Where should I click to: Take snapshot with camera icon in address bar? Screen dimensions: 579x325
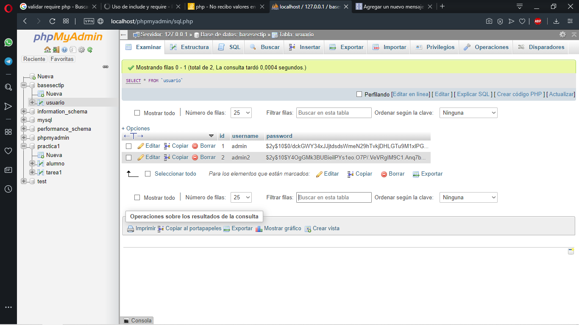(489, 21)
